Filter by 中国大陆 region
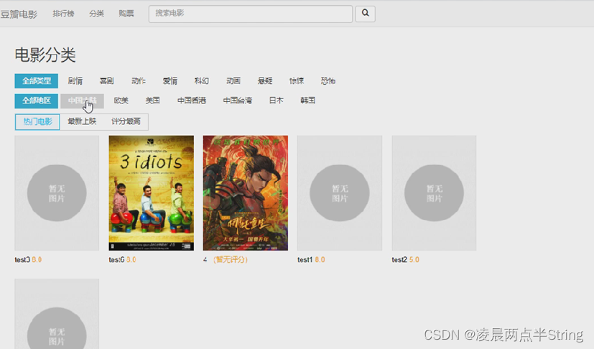594x349 pixels. [82, 101]
